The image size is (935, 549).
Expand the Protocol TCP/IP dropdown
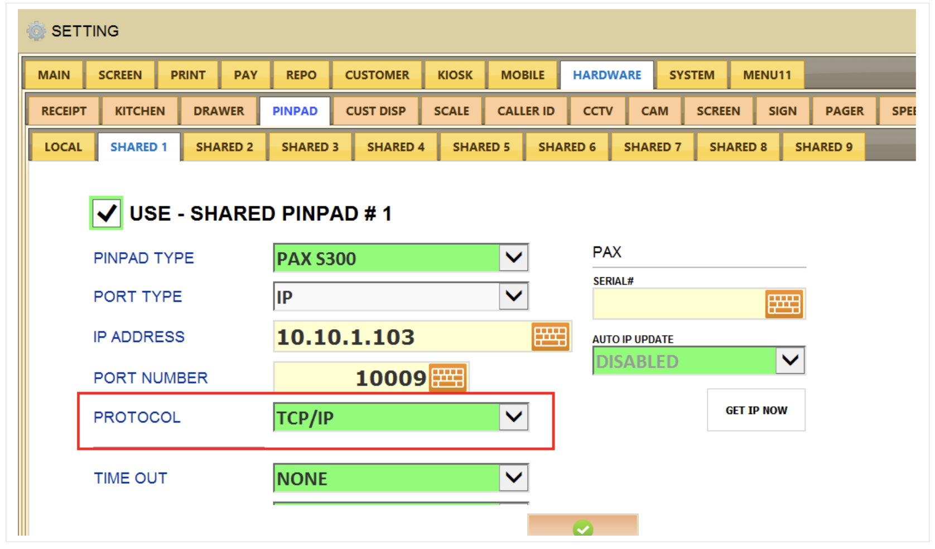point(513,417)
